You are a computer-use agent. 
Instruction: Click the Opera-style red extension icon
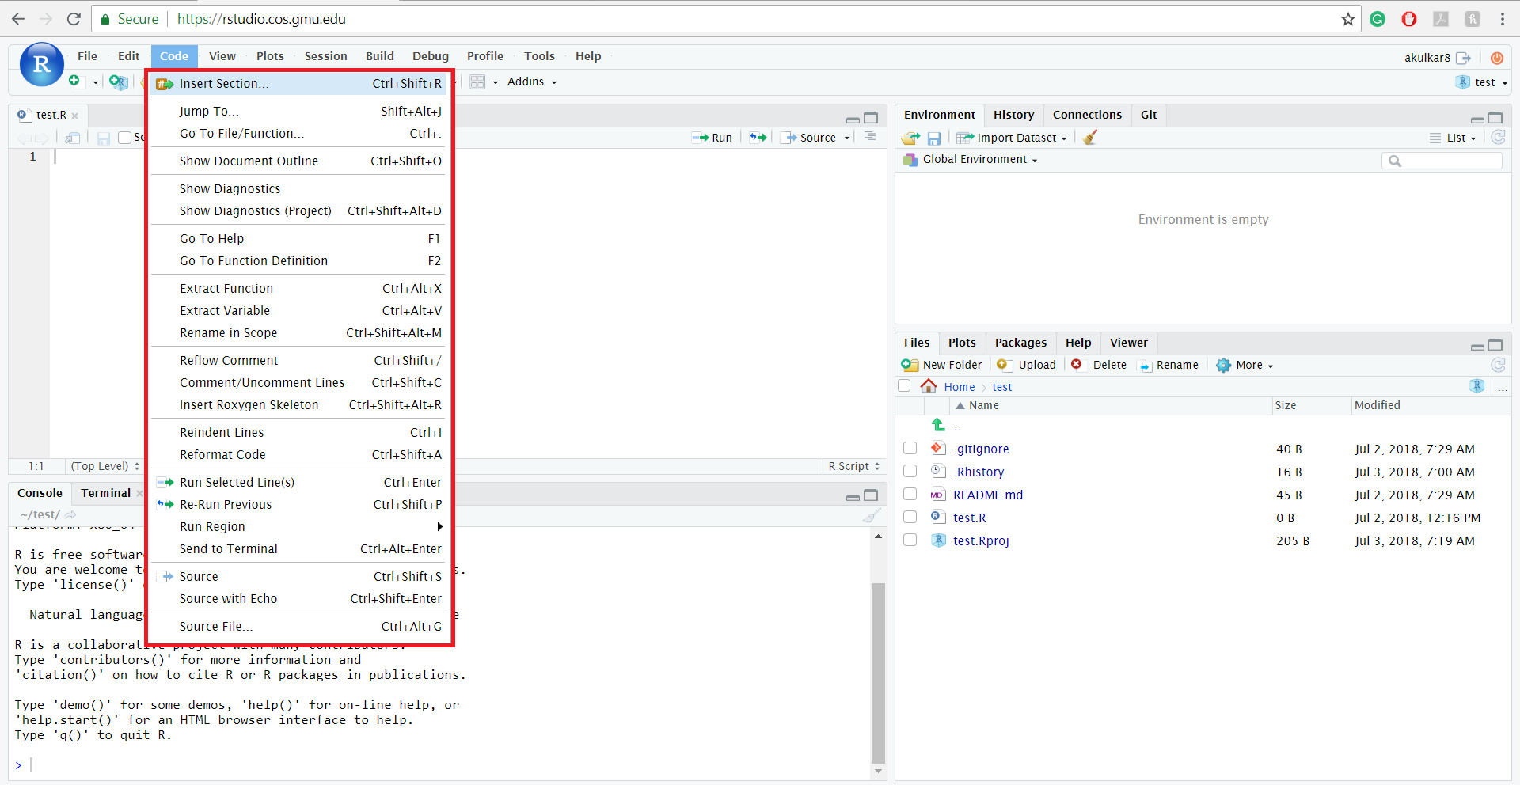click(1409, 19)
